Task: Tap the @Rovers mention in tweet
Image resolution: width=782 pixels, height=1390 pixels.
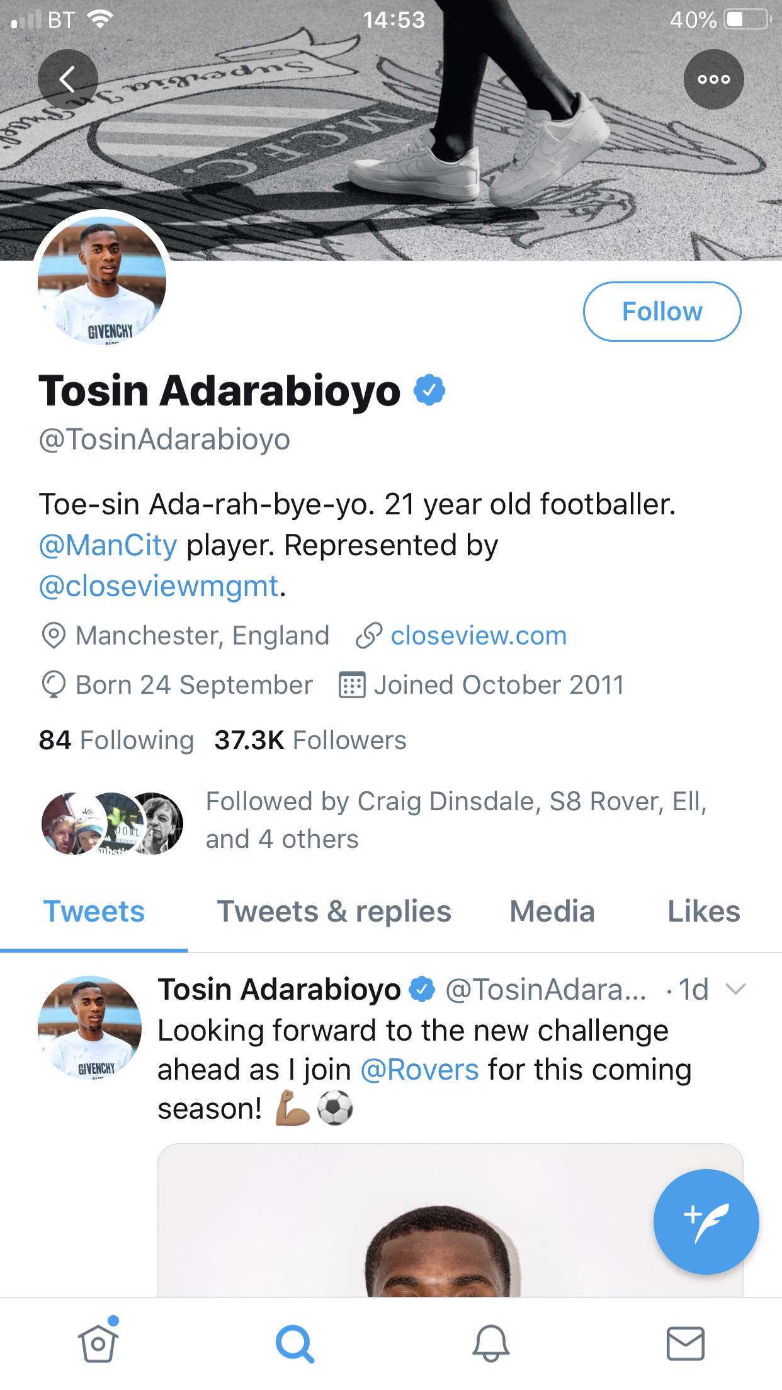Action: point(419,1070)
